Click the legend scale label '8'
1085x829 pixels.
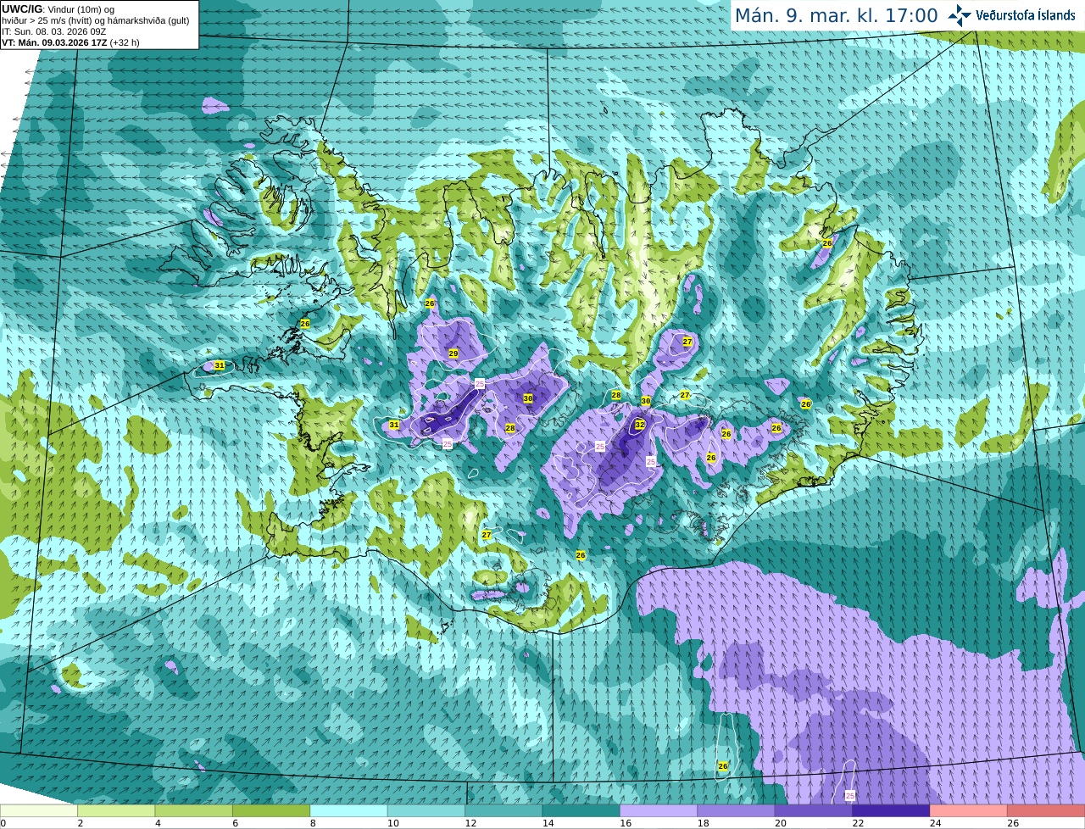[312, 823]
